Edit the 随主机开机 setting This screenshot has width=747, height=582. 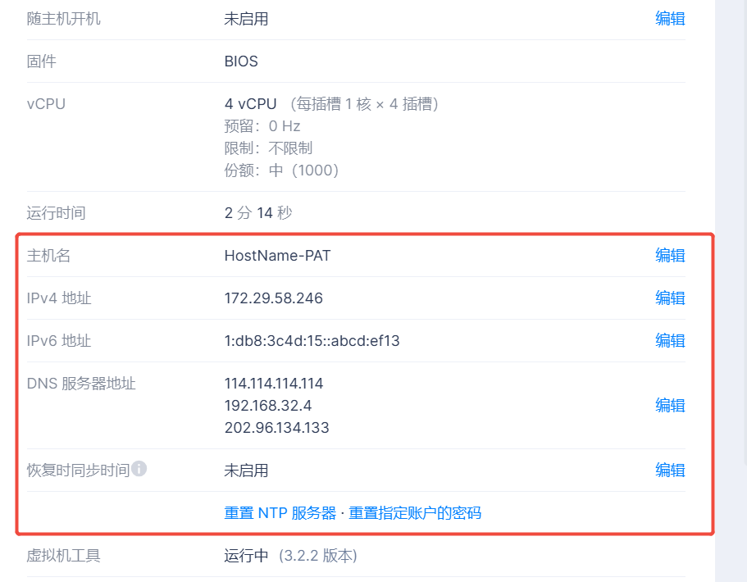coord(670,19)
